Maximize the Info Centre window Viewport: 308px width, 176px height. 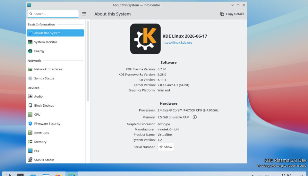(238, 5)
